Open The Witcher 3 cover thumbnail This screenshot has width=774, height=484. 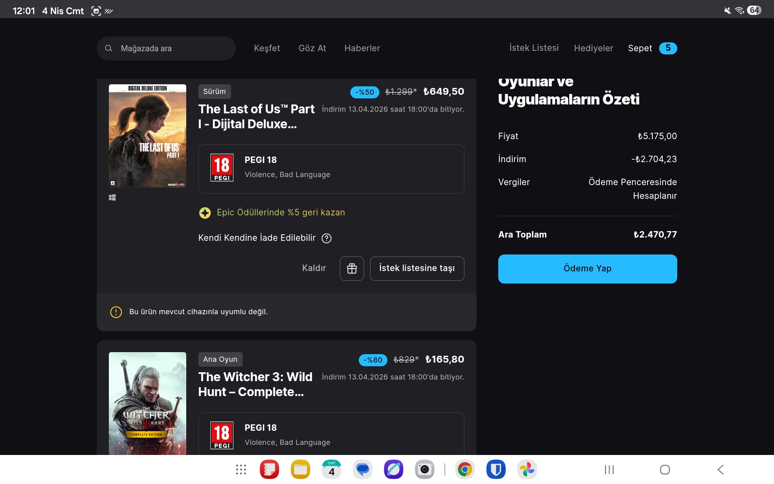coord(148,404)
